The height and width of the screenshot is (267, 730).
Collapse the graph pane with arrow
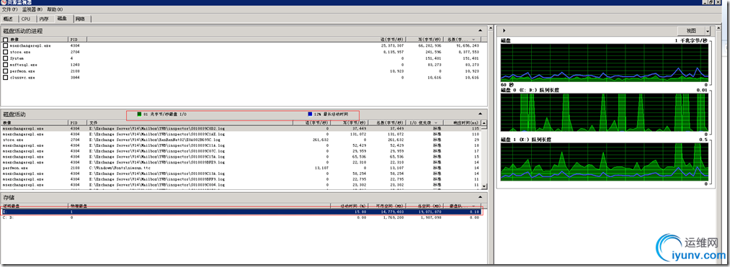(x=504, y=30)
